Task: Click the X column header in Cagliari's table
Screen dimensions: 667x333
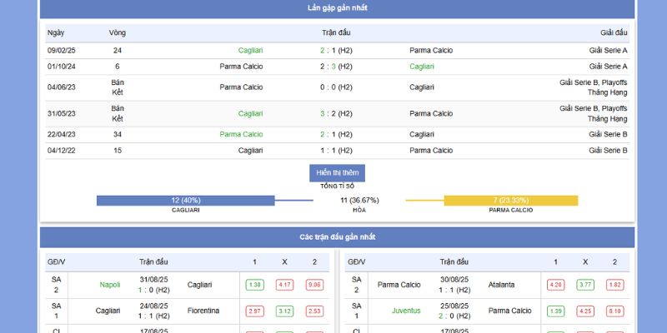Action: [284, 262]
